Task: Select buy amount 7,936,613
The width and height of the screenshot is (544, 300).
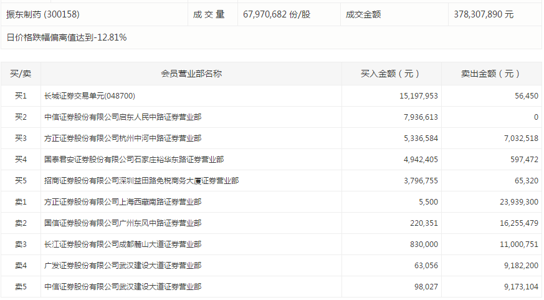Action: [x=421, y=117]
